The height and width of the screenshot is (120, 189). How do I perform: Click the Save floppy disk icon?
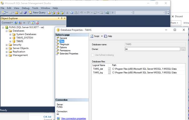[21, 12]
